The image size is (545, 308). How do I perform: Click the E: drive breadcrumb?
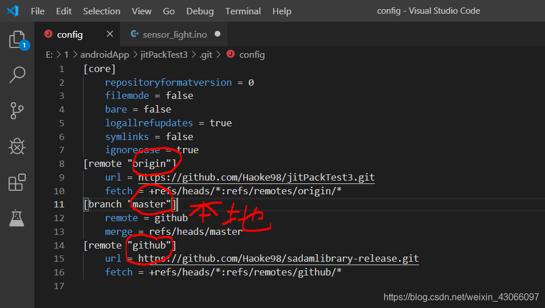pyautogui.click(x=49, y=55)
